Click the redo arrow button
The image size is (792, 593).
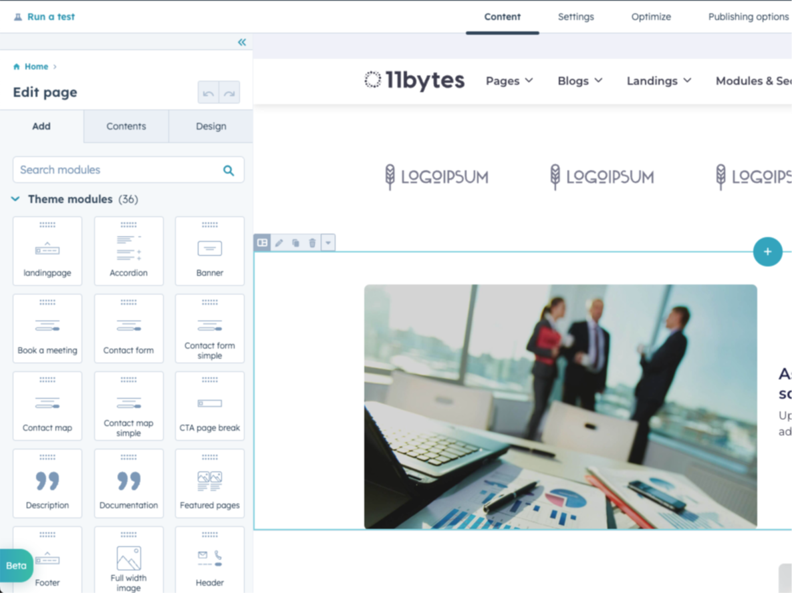click(229, 93)
